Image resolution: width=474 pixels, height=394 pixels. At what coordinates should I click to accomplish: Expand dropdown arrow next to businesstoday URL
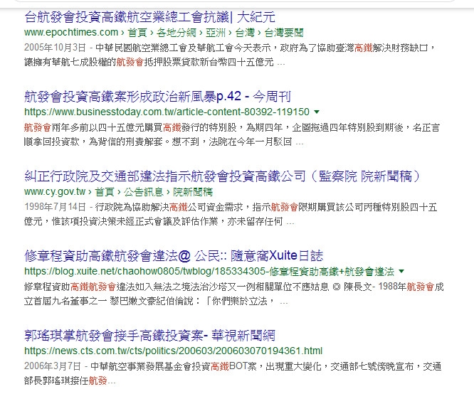pyautogui.click(x=317, y=112)
